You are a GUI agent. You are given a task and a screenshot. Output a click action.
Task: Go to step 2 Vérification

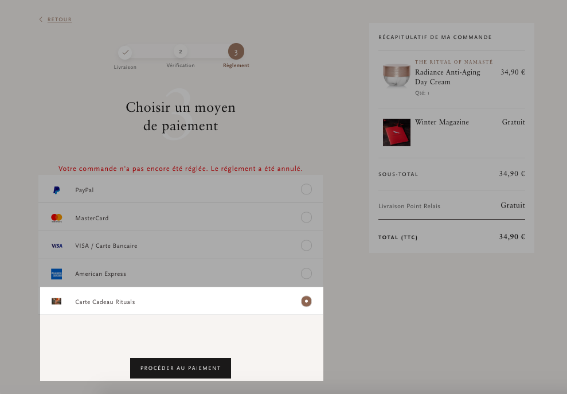pos(181,52)
